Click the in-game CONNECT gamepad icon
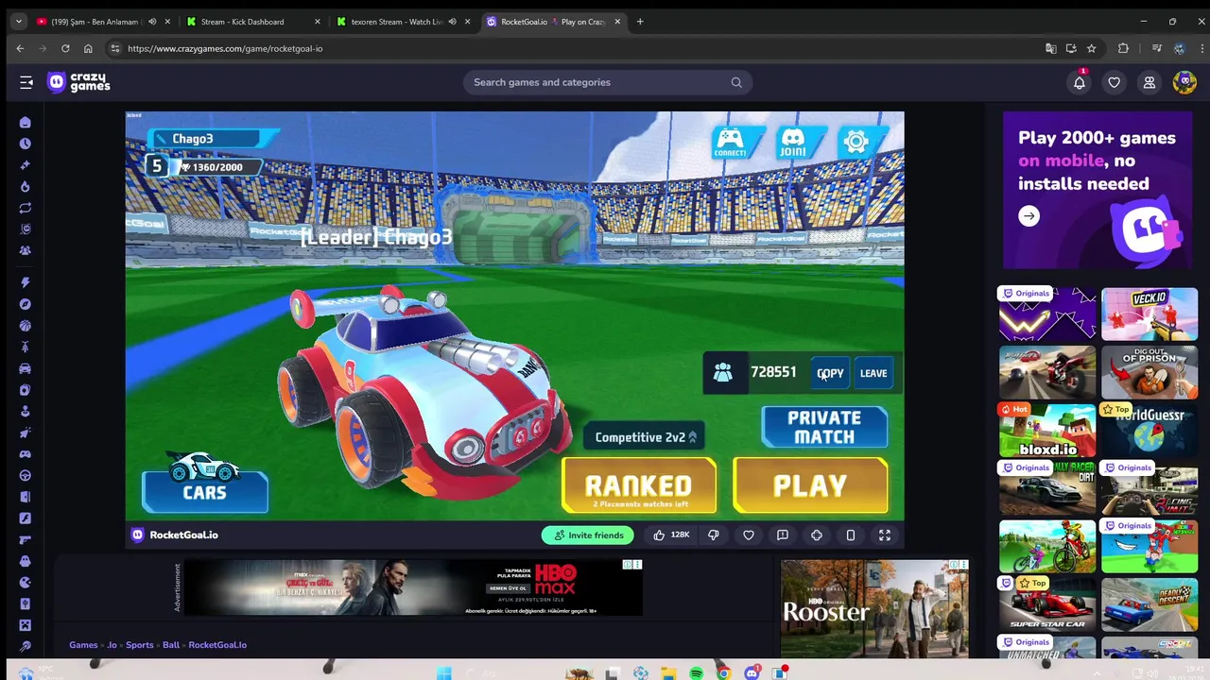Viewport: 1210px width, 680px height. tap(730, 143)
